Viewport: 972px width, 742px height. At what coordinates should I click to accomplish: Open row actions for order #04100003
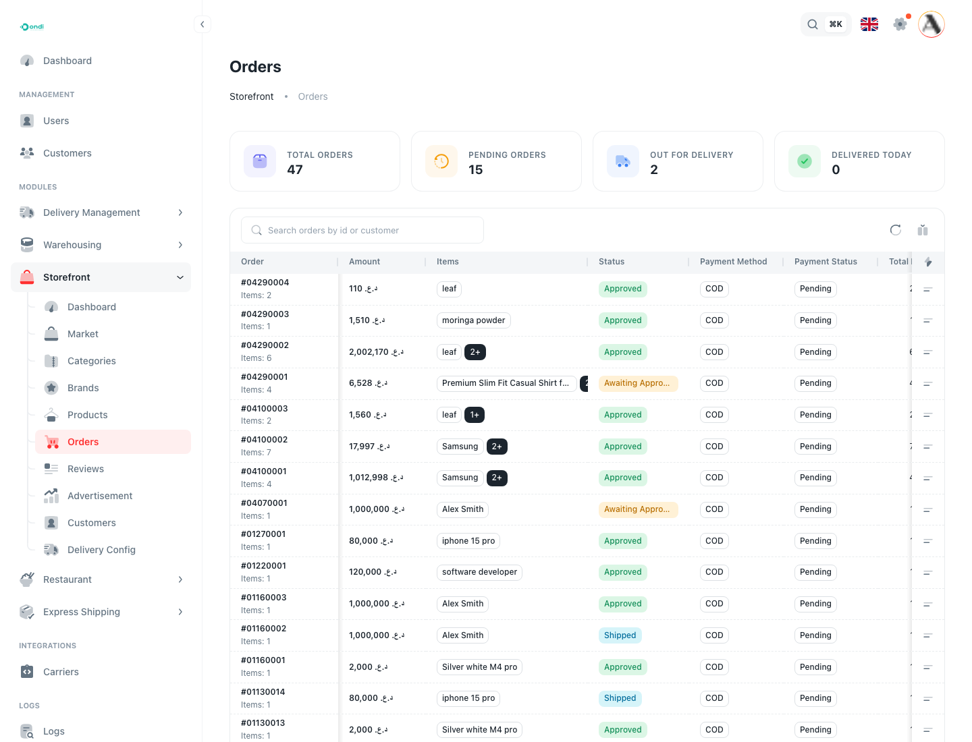click(x=928, y=415)
